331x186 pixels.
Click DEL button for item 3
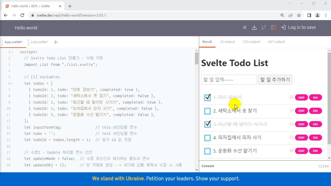(x=315, y=124)
